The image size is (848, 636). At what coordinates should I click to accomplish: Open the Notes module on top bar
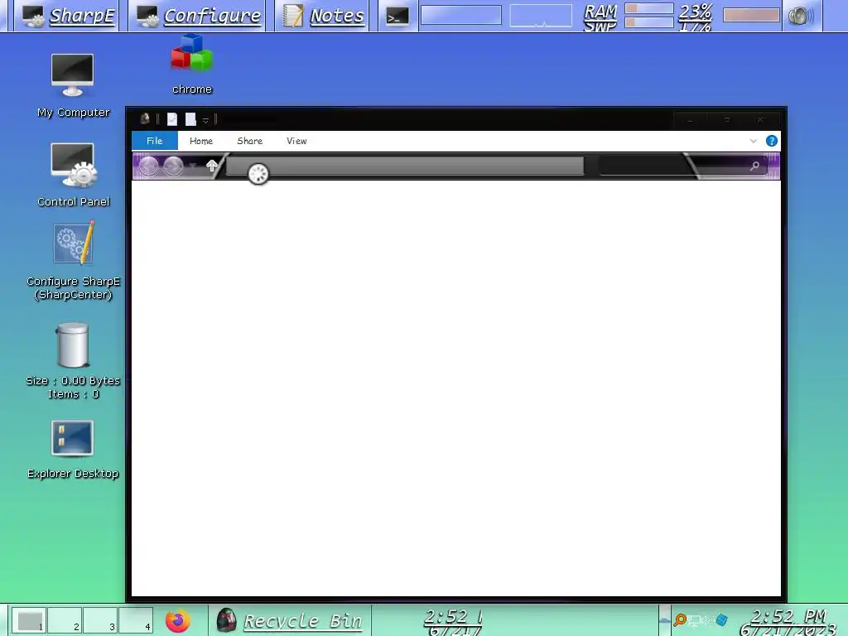pyautogui.click(x=323, y=16)
